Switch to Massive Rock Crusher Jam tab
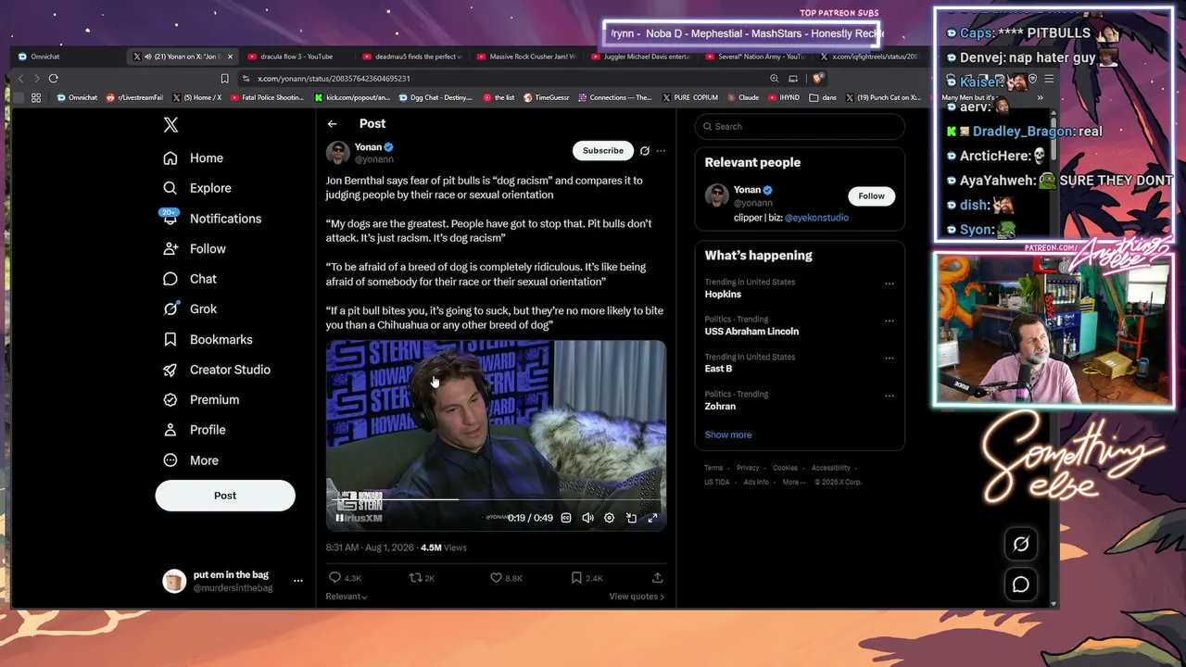The image size is (1186, 667). pos(526,57)
